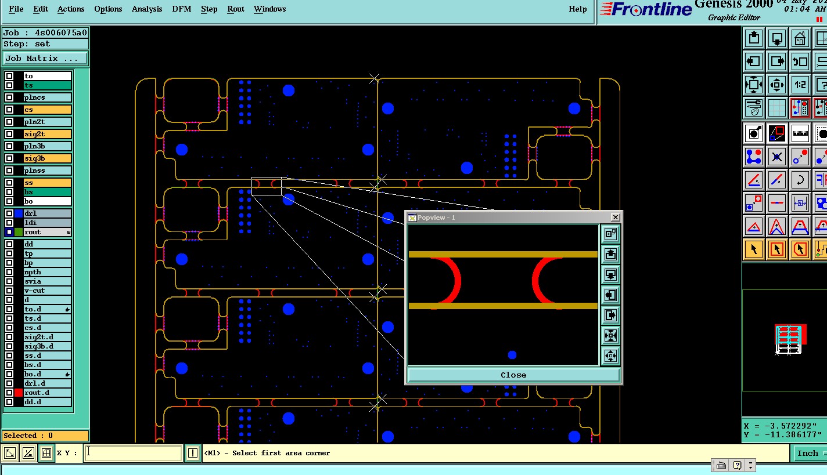This screenshot has height=475, width=827.
Task: Click the Popview pan left icon
Action: pyautogui.click(x=610, y=295)
